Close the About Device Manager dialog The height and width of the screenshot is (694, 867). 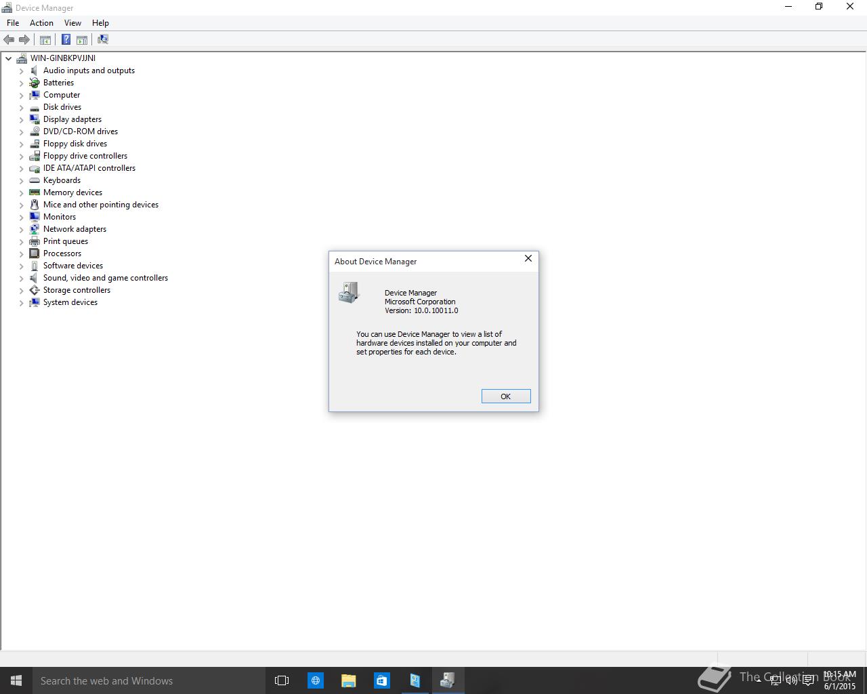[528, 258]
